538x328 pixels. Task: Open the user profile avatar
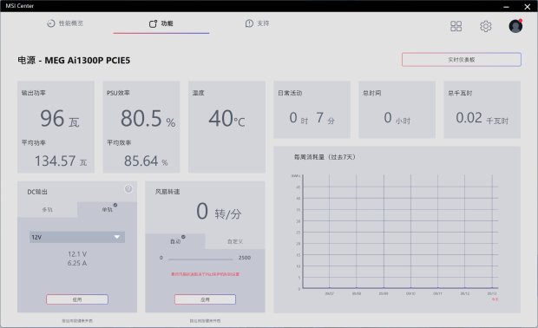515,26
